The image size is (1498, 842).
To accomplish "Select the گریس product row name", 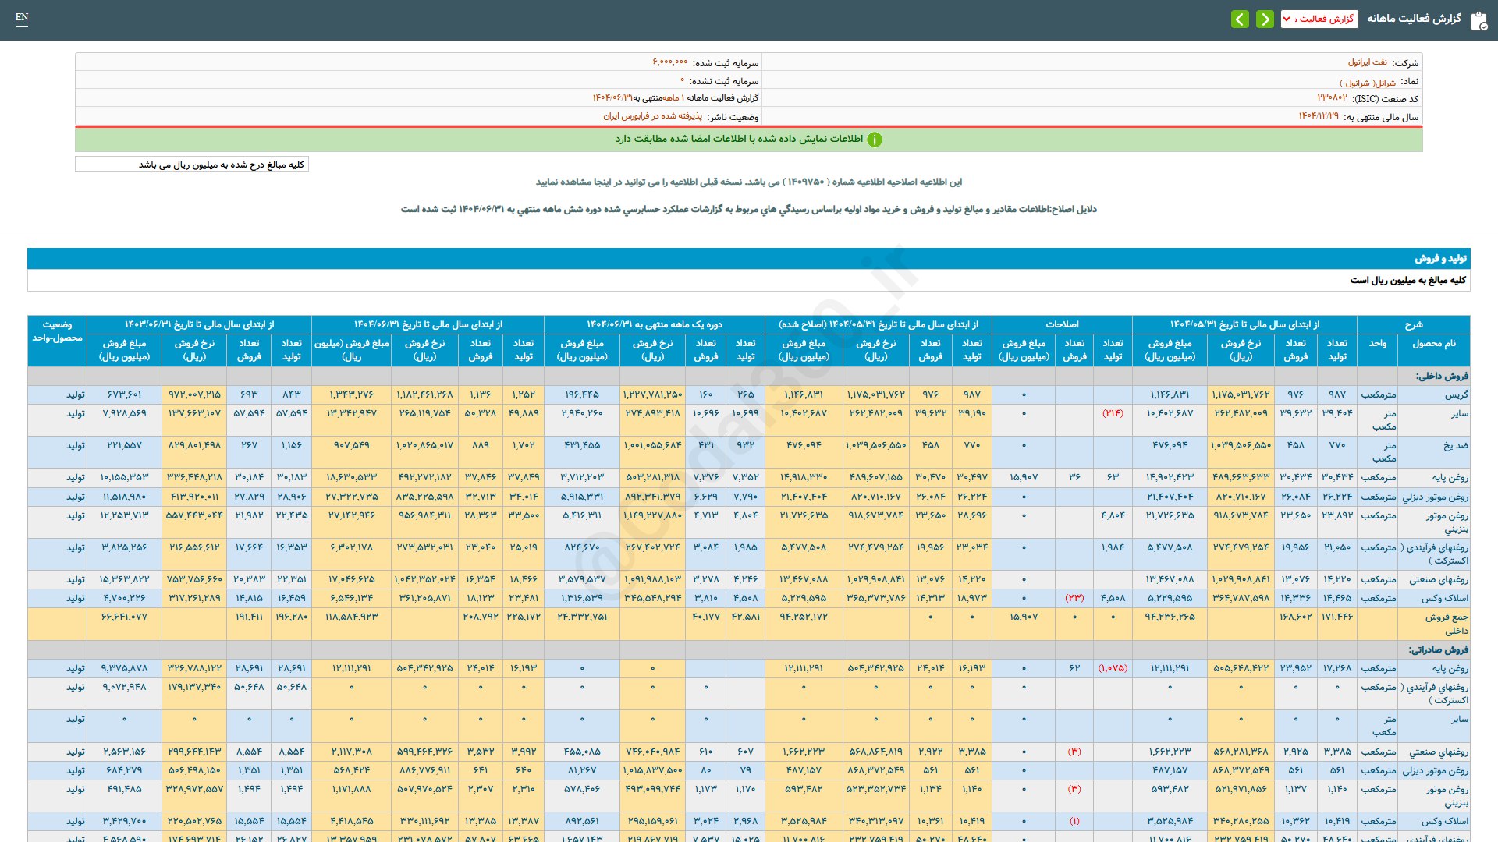I will tap(1456, 395).
